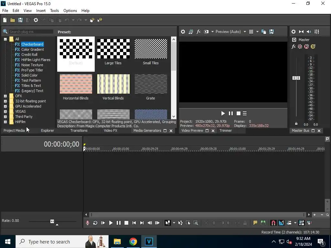Open the Insert menu
This screenshot has height=248, width=331.
[x=41, y=11]
